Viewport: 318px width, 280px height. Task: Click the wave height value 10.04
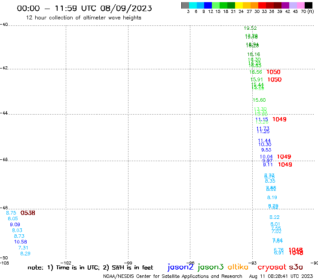point(266,156)
